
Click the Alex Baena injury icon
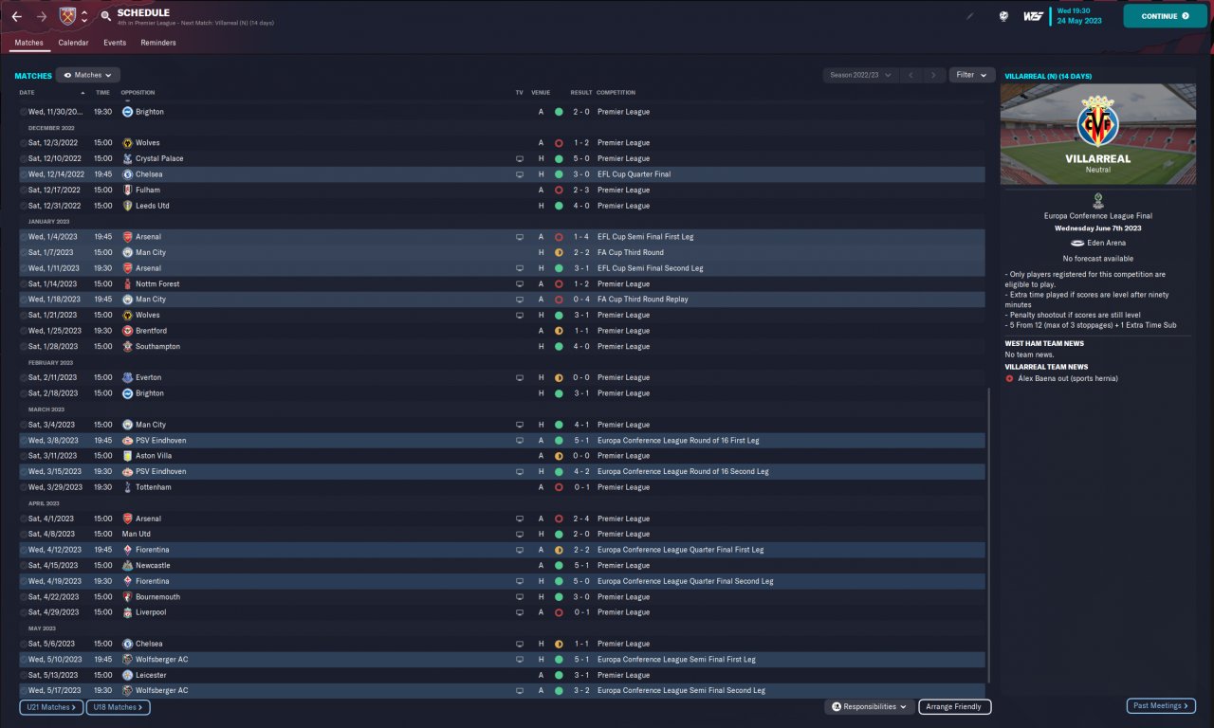1009,378
